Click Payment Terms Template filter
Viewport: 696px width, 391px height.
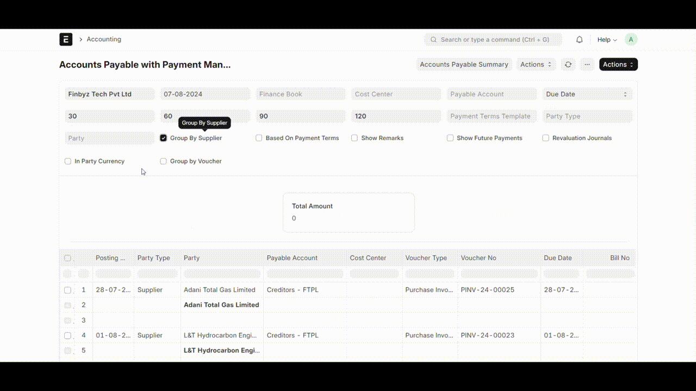pos(492,116)
